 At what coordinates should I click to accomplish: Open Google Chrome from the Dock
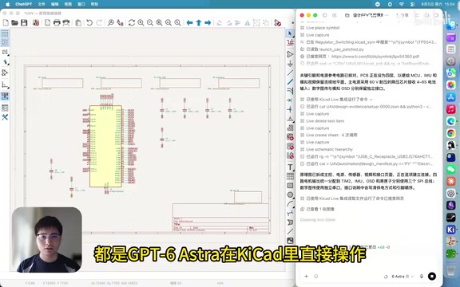[451, 133]
